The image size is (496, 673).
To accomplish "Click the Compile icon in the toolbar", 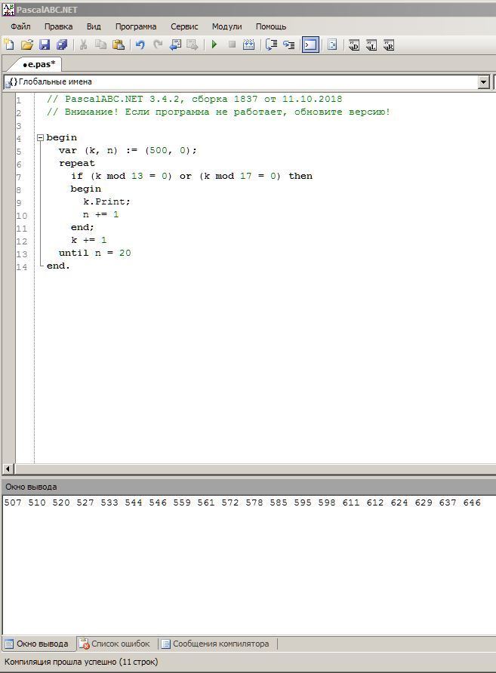I will pos(248,45).
